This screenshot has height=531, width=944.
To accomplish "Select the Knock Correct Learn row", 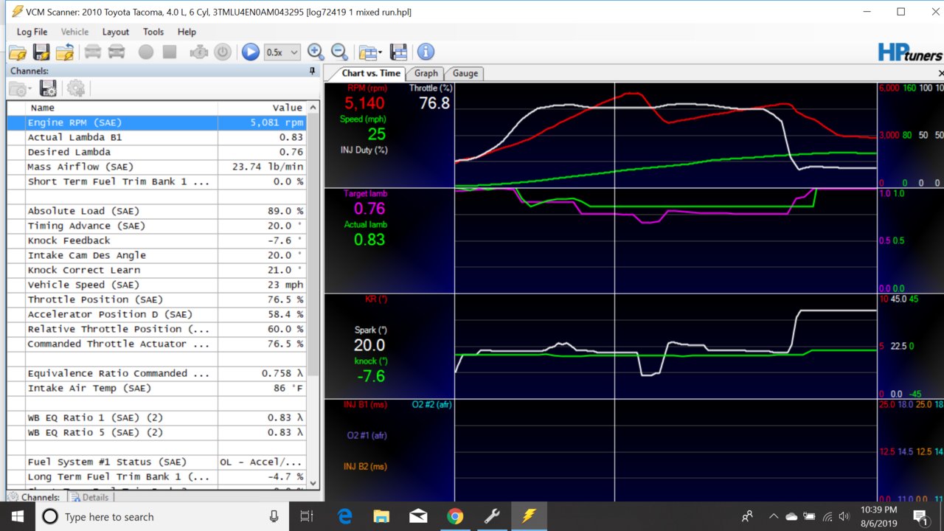I will click(156, 270).
